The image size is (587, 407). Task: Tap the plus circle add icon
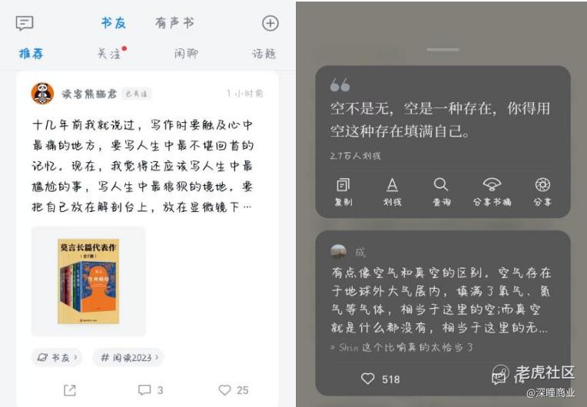click(x=270, y=23)
